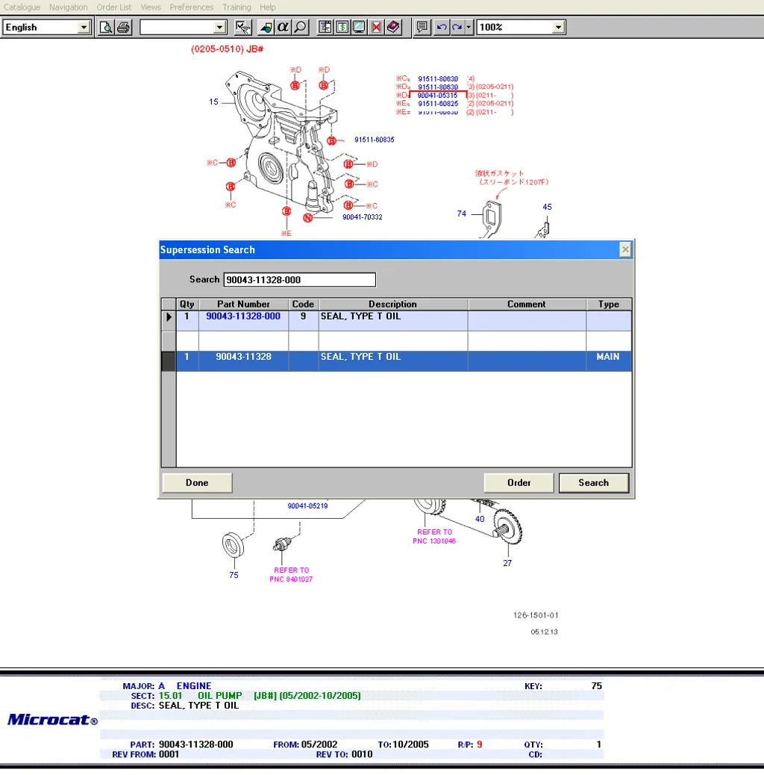Click callout number 15 in diagram
Viewport: 764px width, 775px height.
coord(213,102)
